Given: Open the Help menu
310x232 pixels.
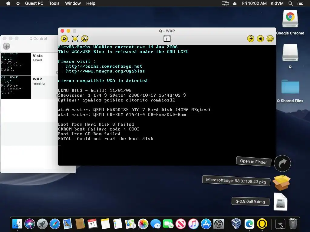Looking at the screenshot, I should coord(91,3).
